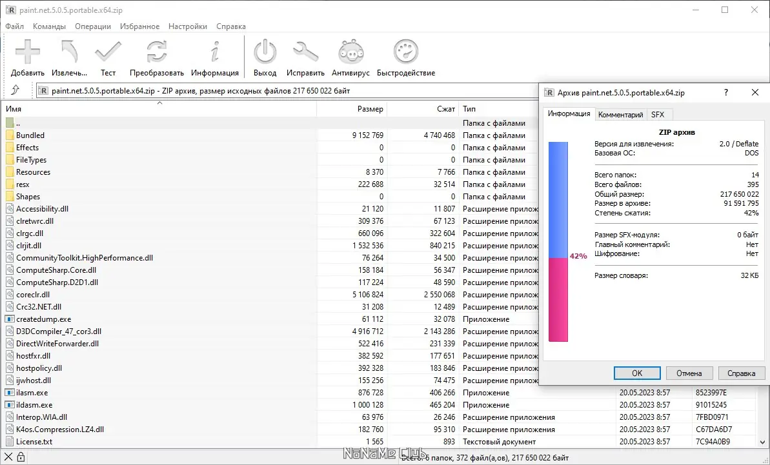Select the DirectWriteForwarder.dll file
This screenshot has width=770, height=465.
[x=57, y=344]
